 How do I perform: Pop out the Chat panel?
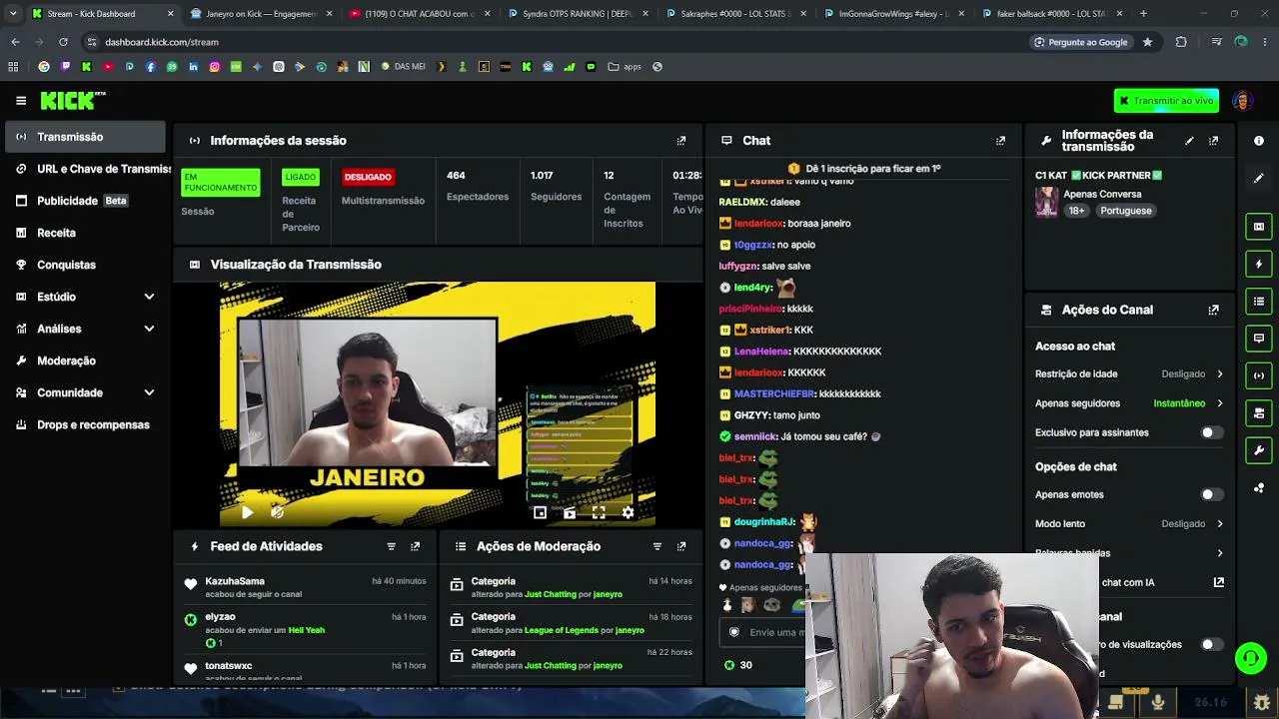coord(1000,141)
